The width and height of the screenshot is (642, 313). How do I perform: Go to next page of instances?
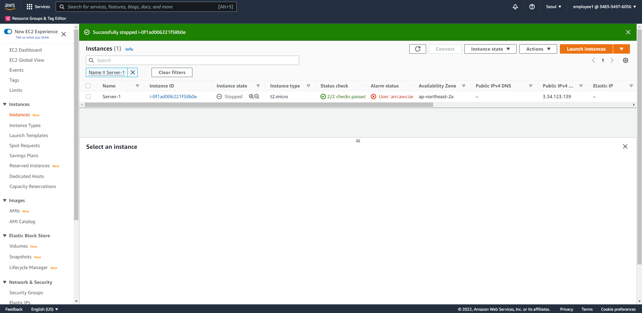coord(612,60)
